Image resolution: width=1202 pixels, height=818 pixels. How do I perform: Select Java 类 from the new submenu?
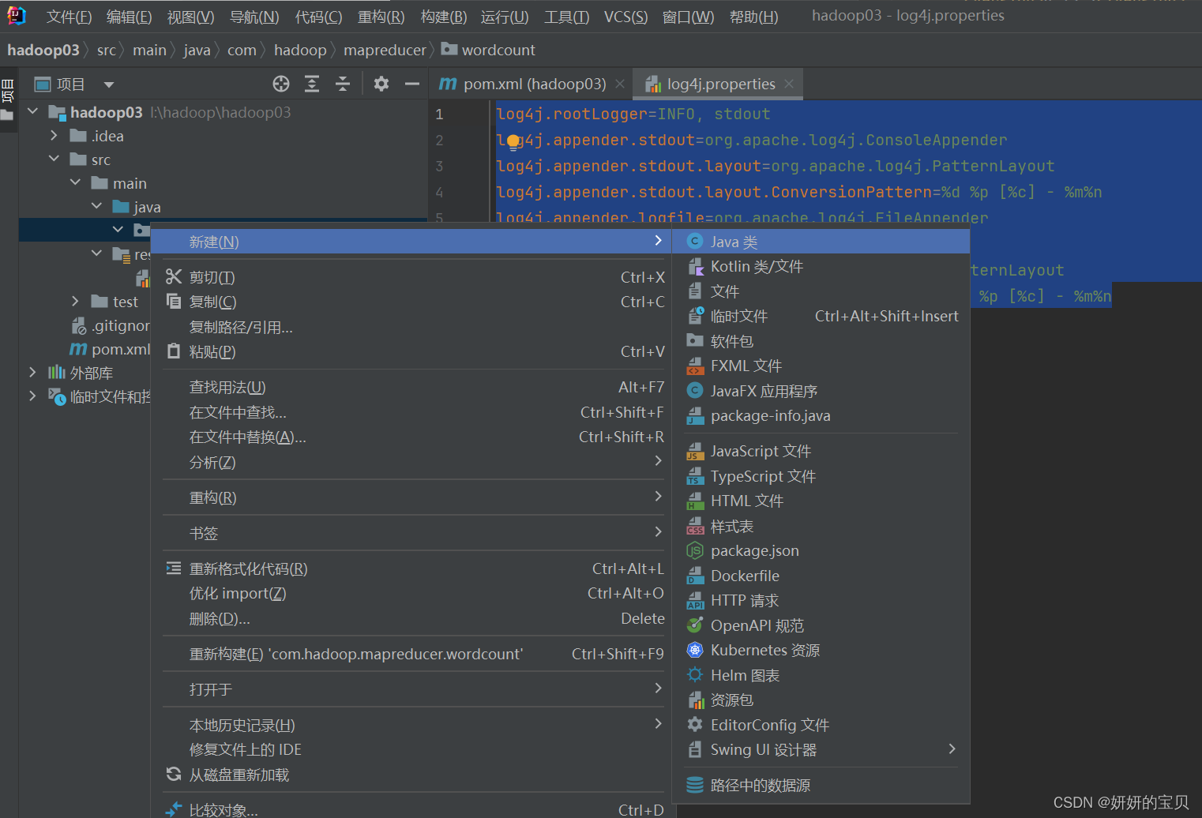click(734, 242)
